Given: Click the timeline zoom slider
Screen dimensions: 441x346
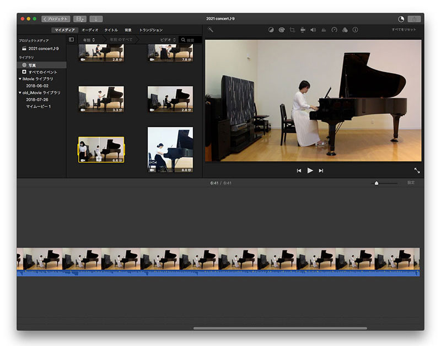Looking at the screenshot, I should (x=377, y=183).
